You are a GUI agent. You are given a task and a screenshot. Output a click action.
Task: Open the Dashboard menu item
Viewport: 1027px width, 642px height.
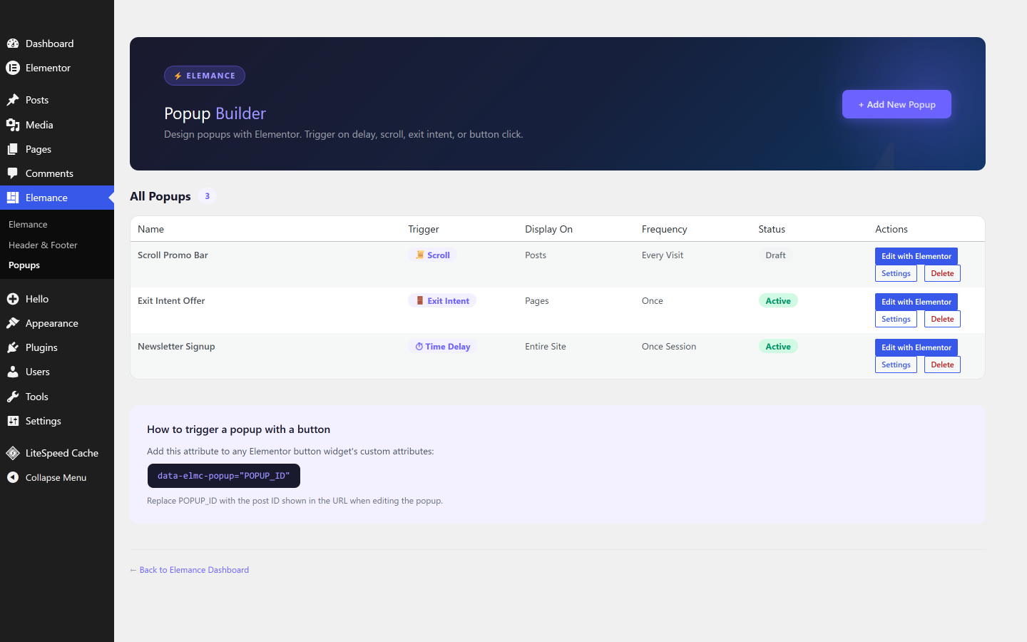coord(57,44)
